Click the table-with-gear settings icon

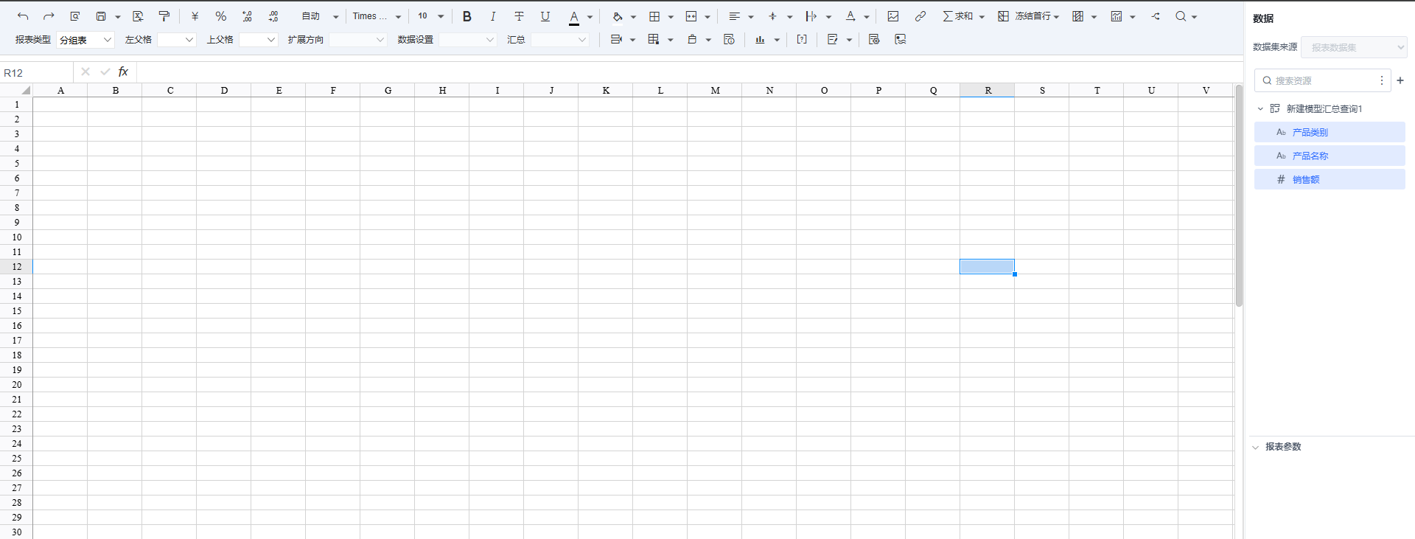click(874, 40)
